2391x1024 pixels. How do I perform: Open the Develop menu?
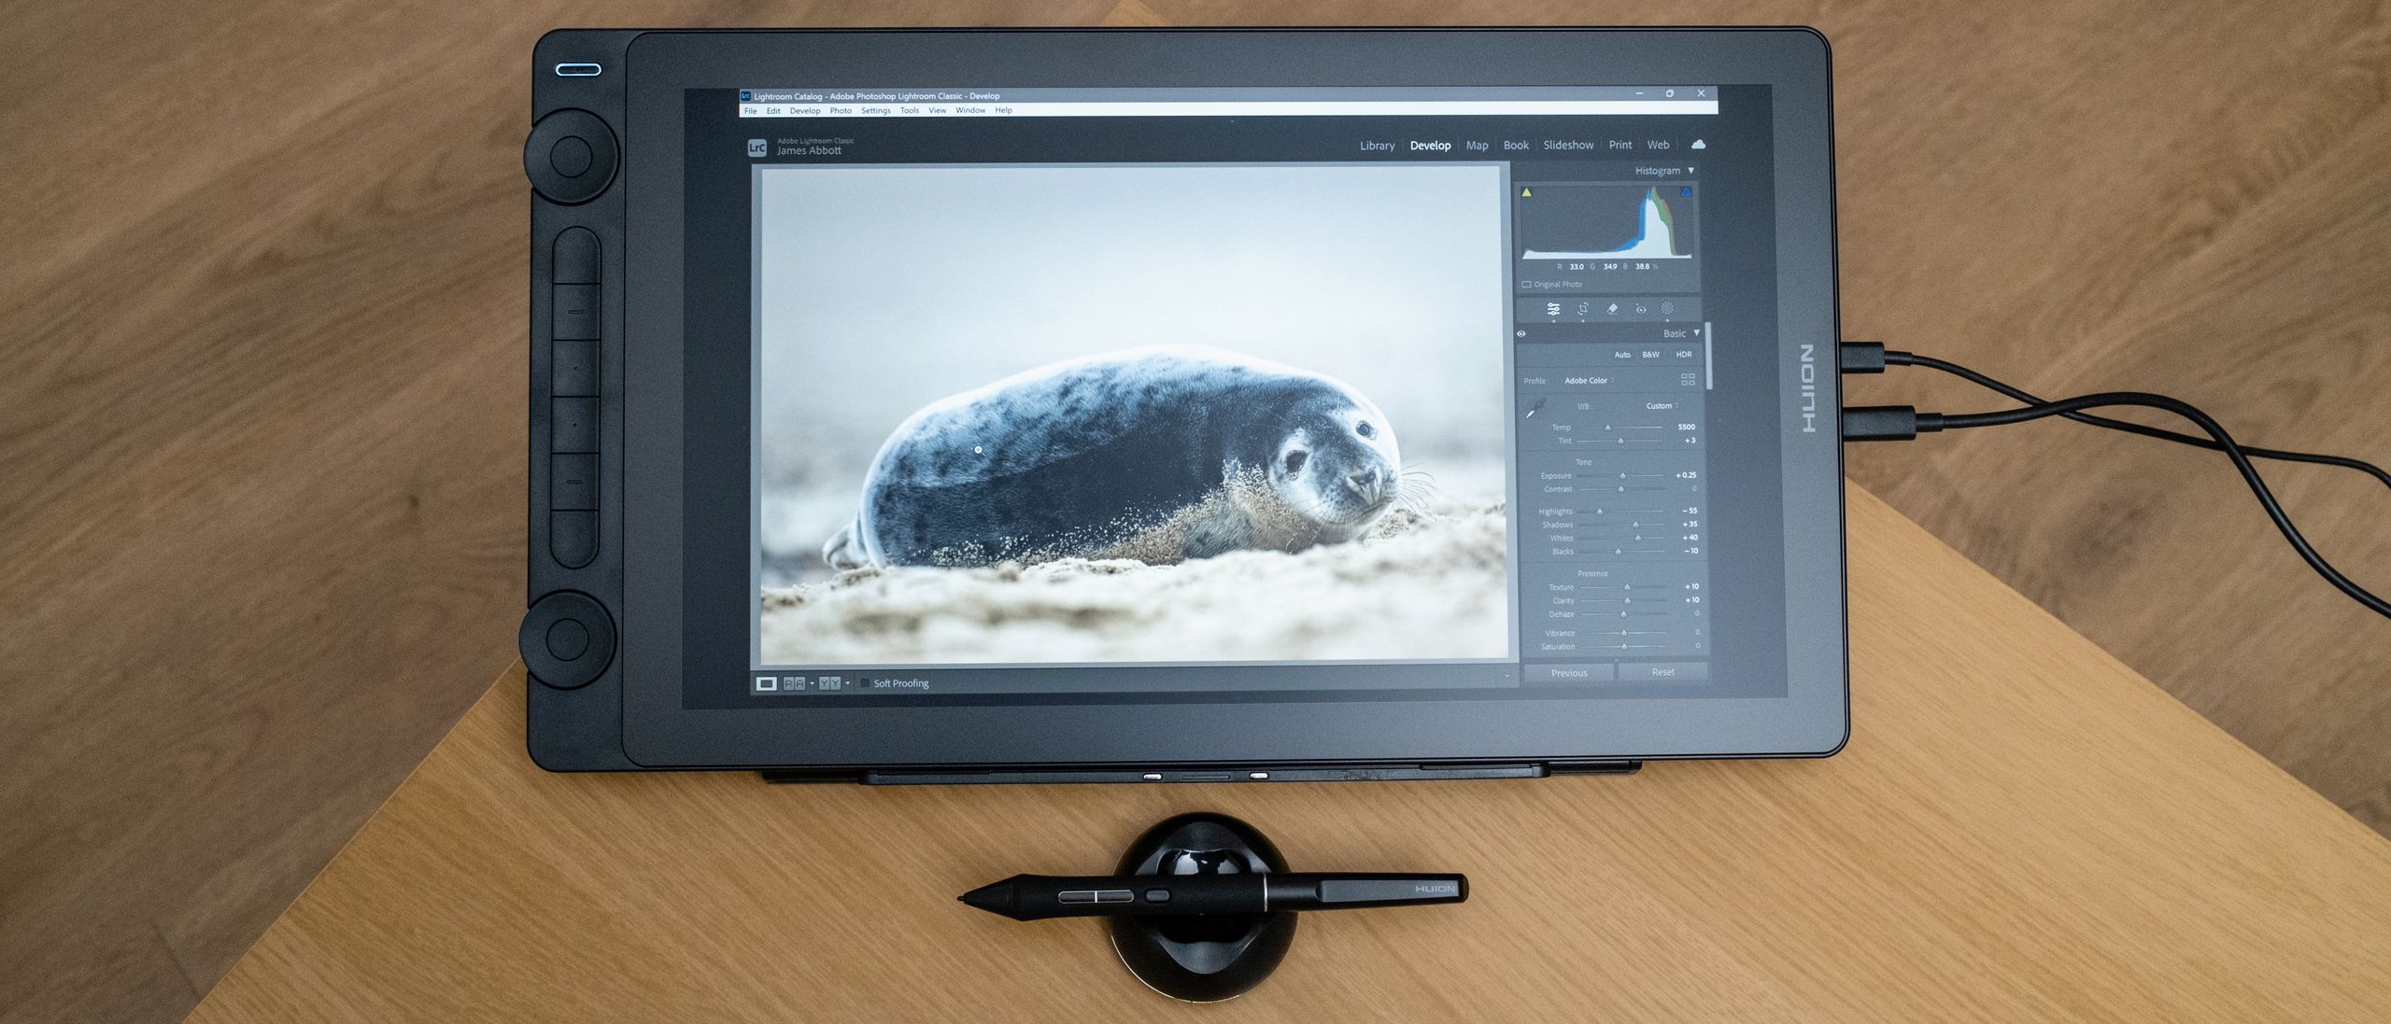click(x=805, y=111)
